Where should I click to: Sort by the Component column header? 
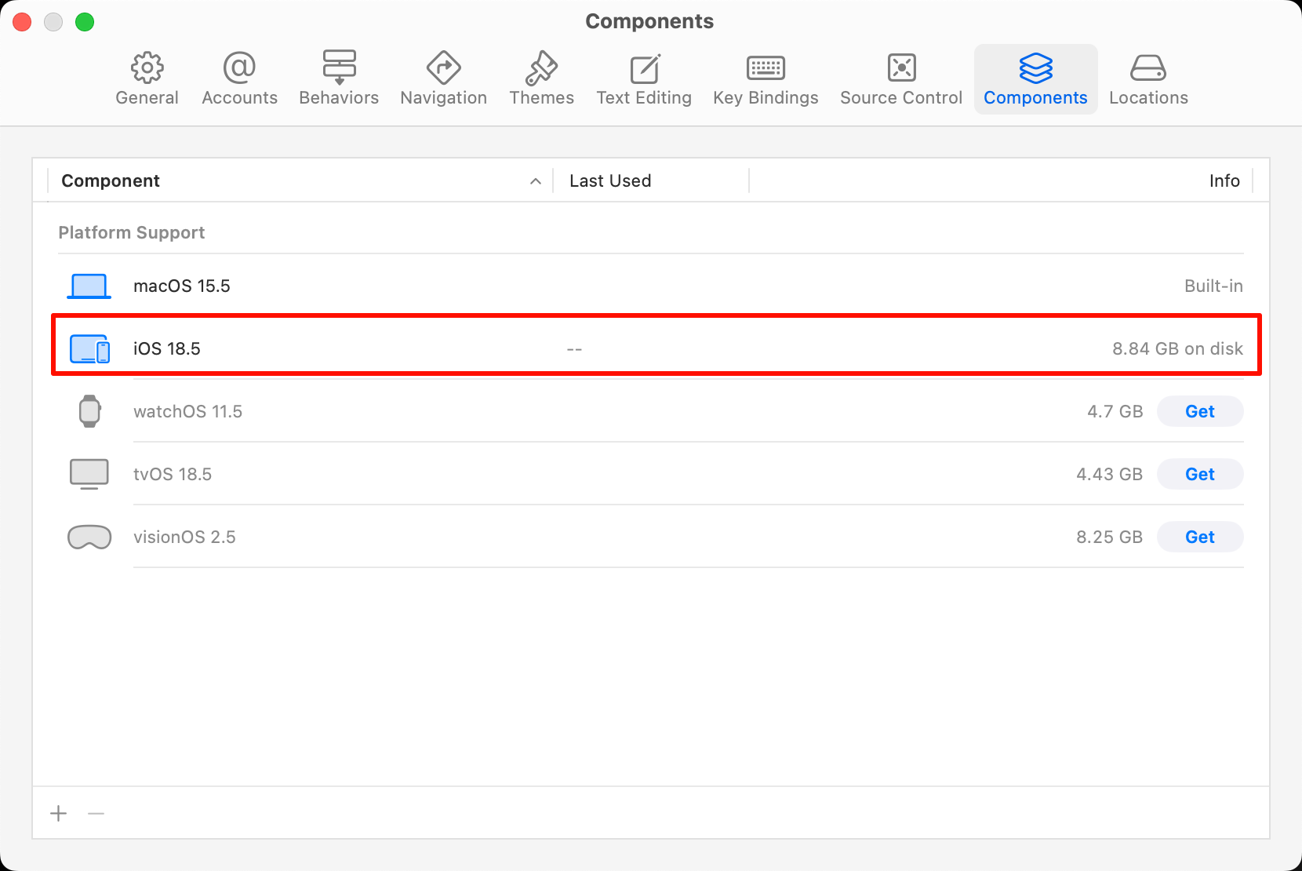[x=111, y=181]
